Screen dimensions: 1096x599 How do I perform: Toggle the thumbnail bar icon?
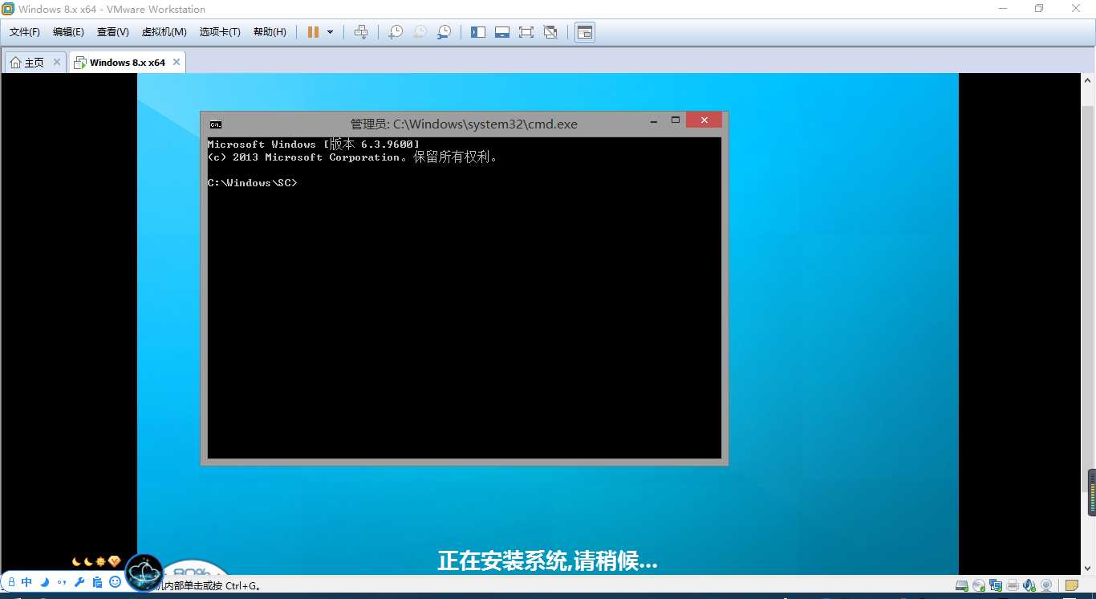(502, 32)
